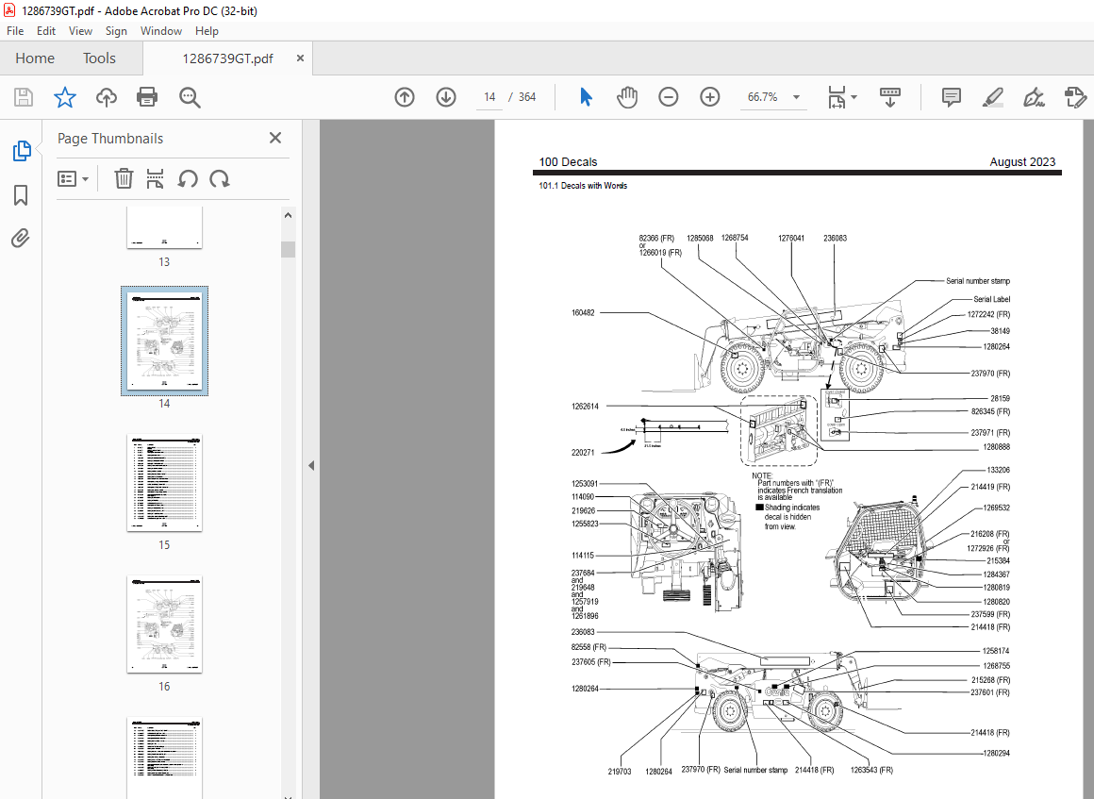The width and height of the screenshot is (1094, 799).
Task: Rotate pages counterclockwise
Action: (187, 178)
